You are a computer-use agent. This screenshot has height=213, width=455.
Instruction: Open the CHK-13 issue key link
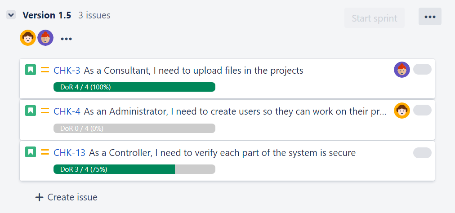point(69,153)
